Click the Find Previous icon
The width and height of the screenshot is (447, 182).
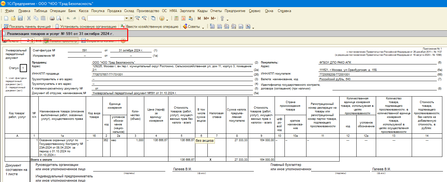144,18
